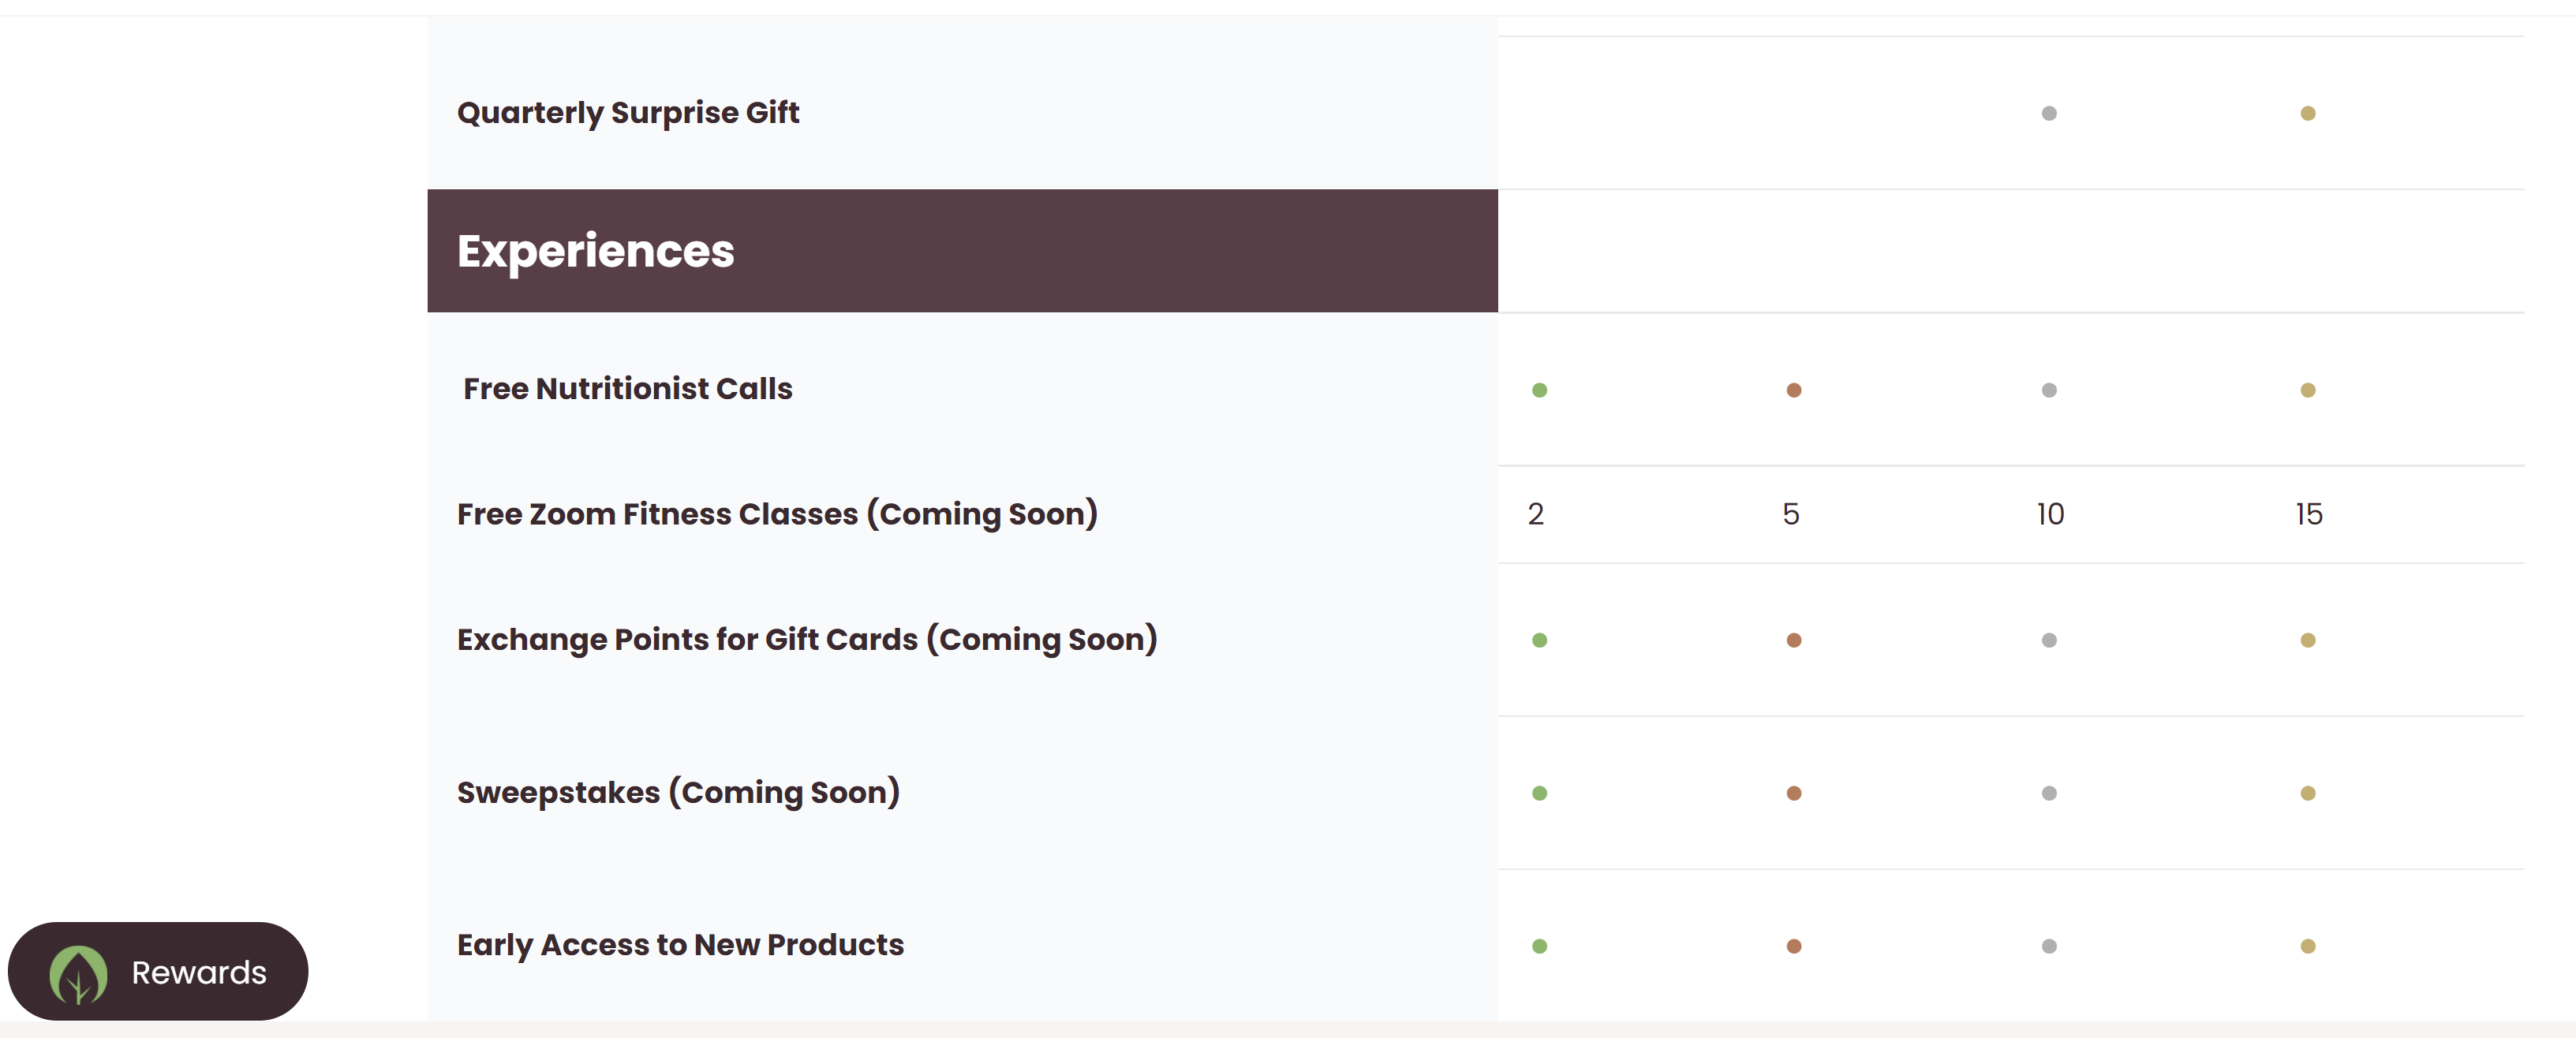Click the value 2 in Fitness Classes row

click(x=1536, y=514)
